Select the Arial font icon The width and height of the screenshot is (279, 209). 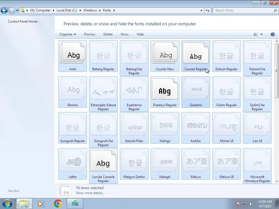coord(72,56)
